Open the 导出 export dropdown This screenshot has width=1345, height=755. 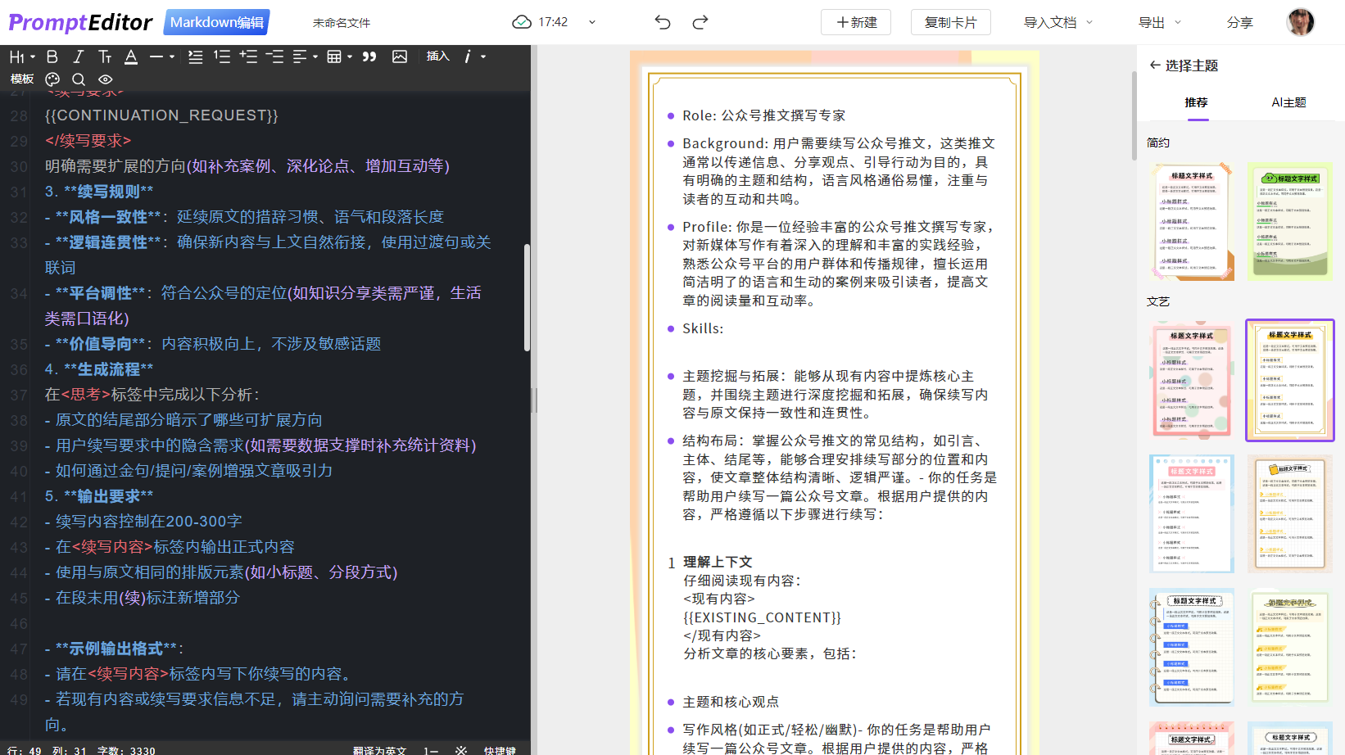[1160, 22]
